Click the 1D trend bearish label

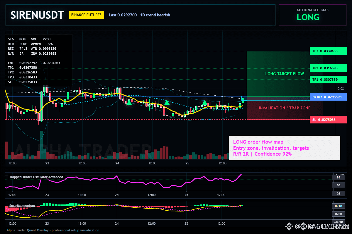155,15
